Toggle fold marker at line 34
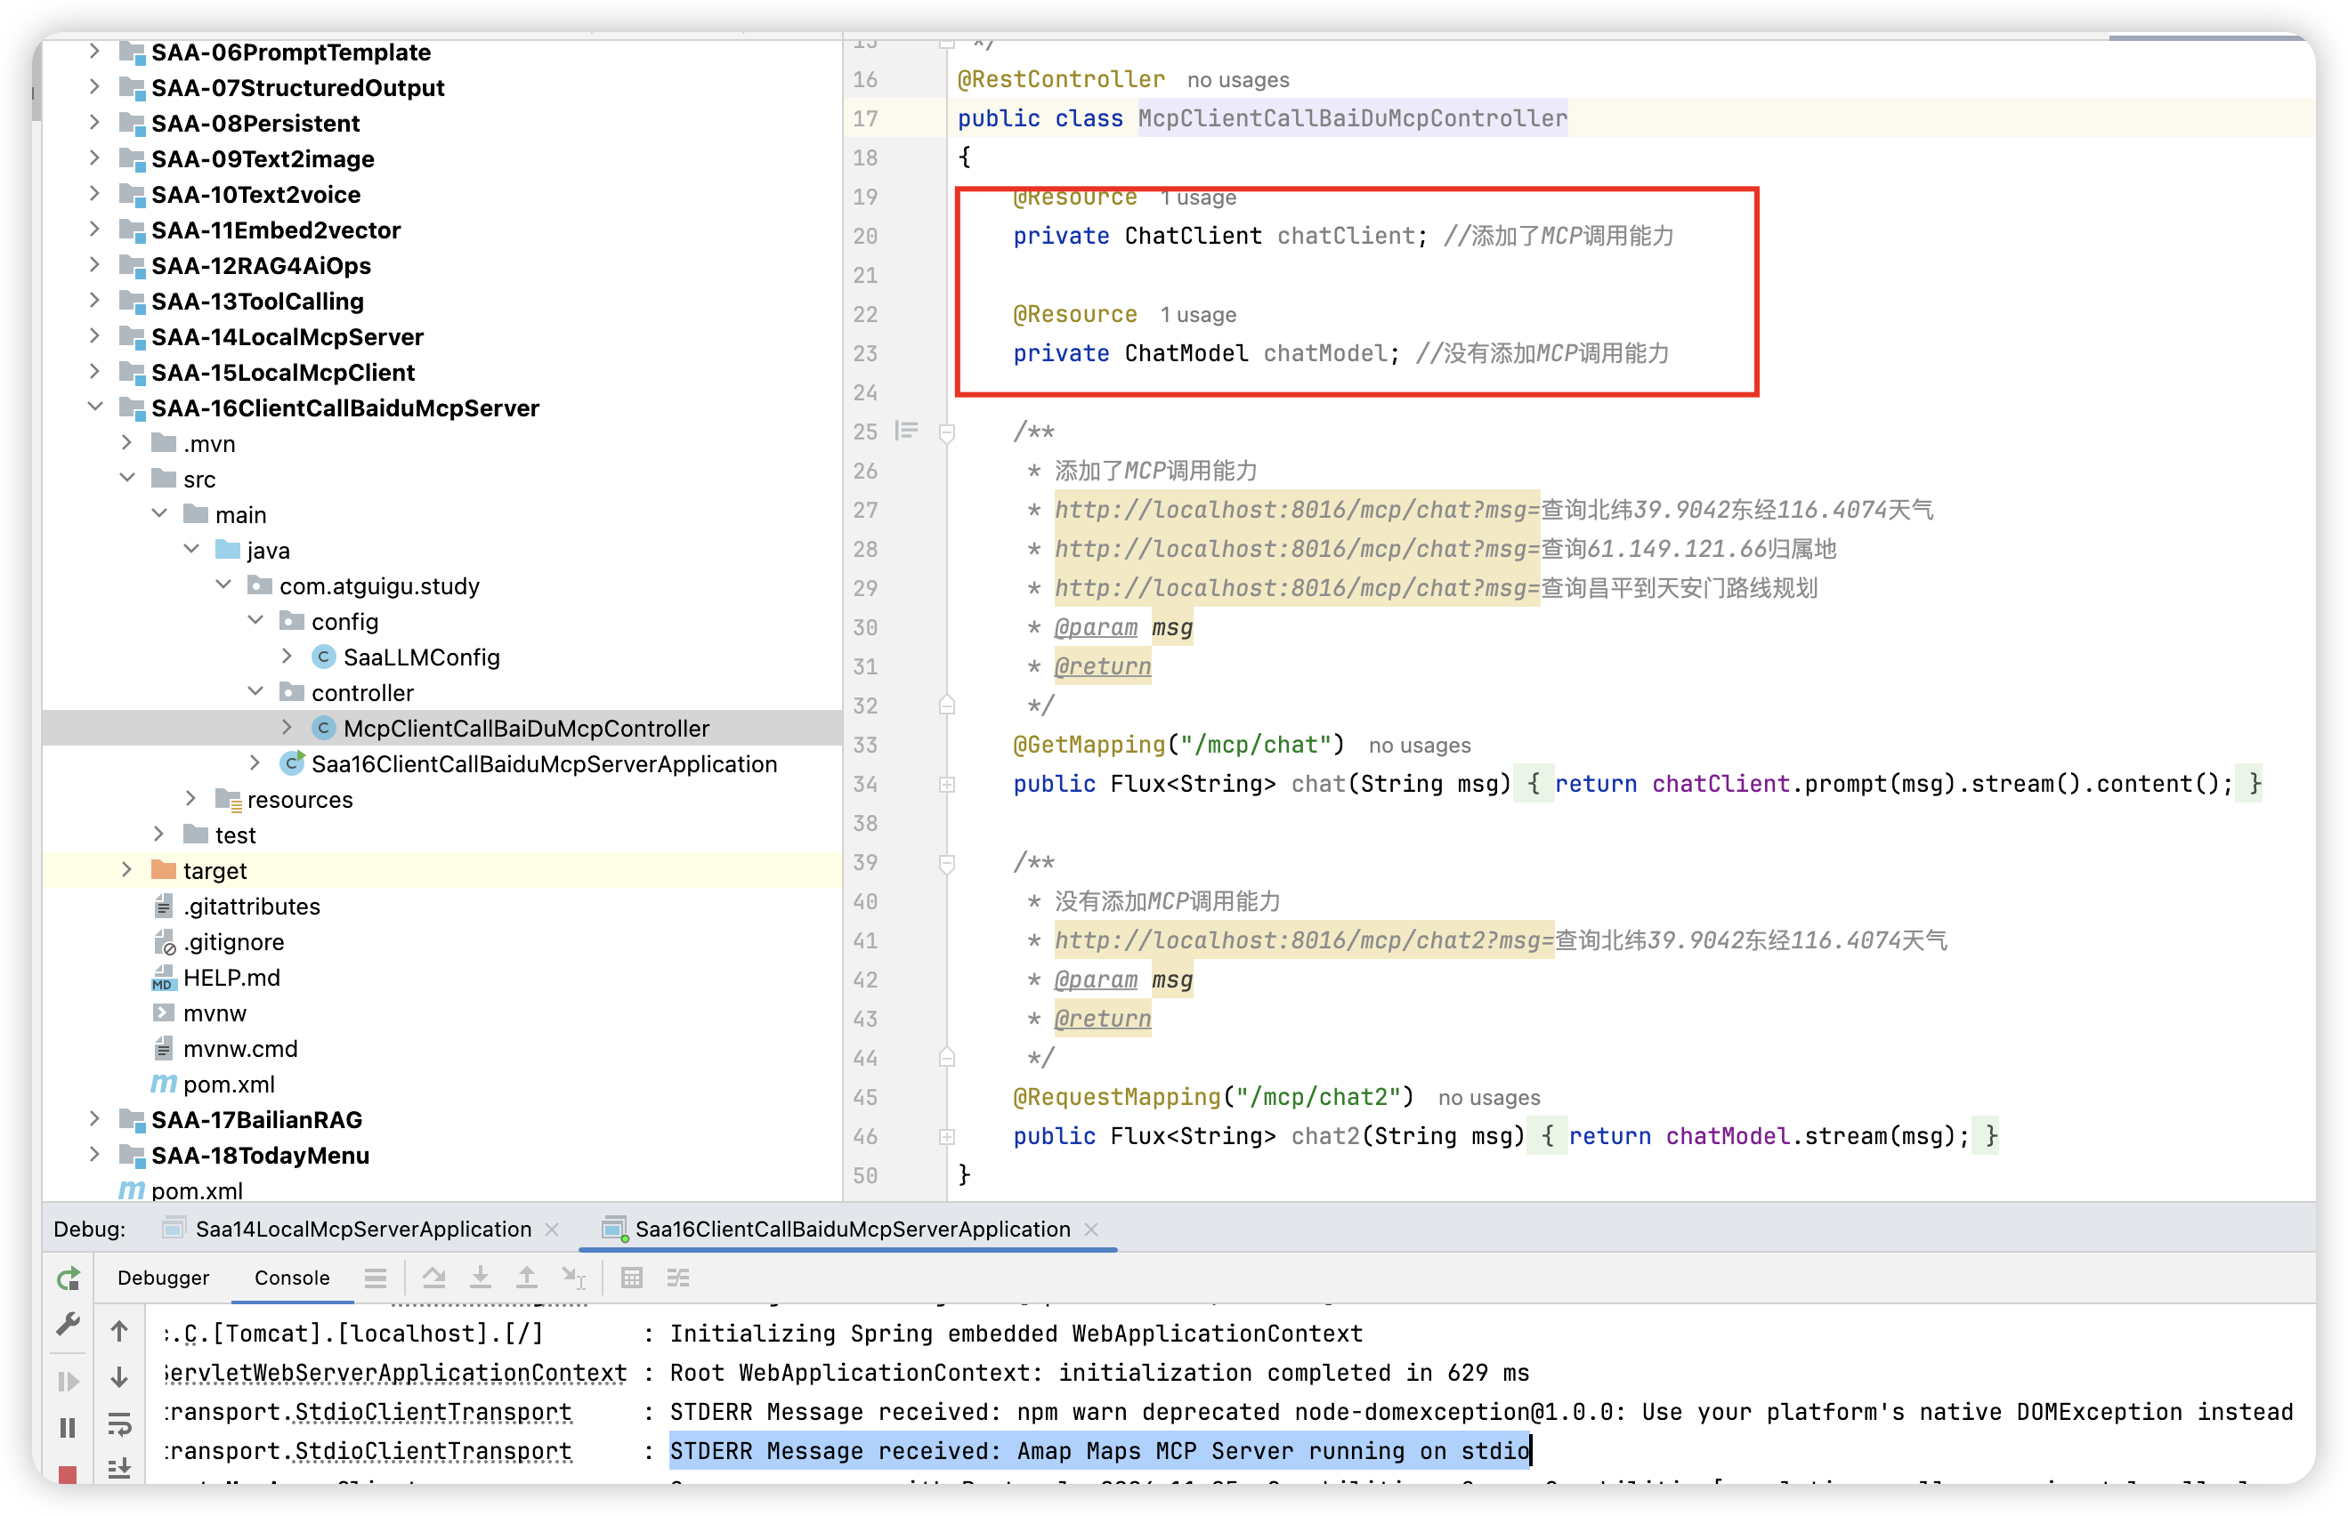Viewport: 2348px width, 1516px height. [x=946, y=785]
